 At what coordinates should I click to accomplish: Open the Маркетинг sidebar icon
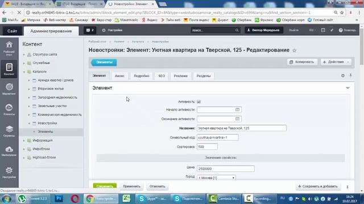(x=9, y=89)
